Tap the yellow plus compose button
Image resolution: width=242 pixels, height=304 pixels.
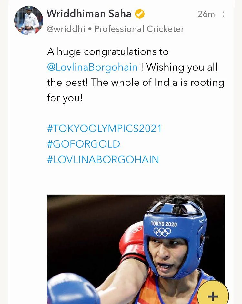click(x=213, y=293)
